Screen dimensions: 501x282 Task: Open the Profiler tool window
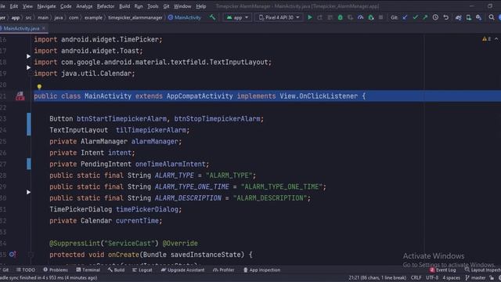223,269
